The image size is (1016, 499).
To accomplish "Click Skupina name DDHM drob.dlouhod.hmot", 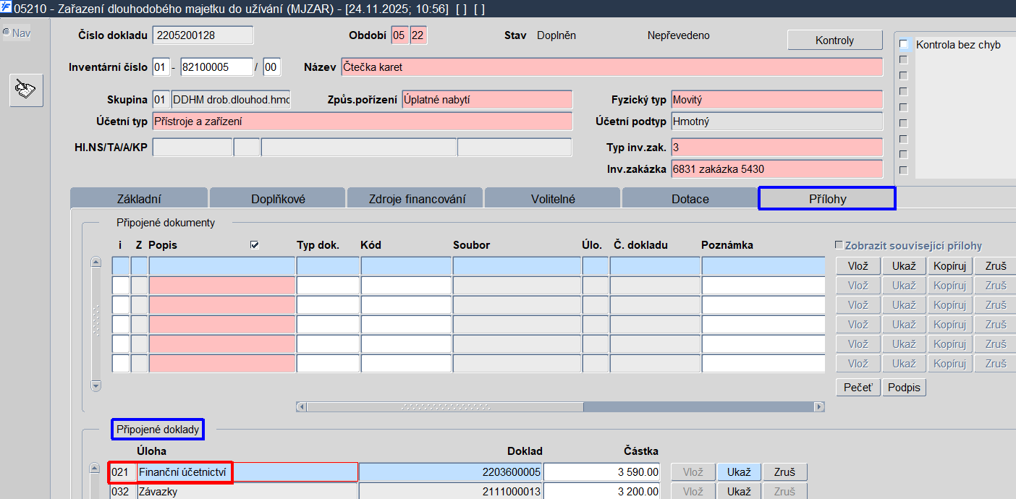I will coord(231,100).
